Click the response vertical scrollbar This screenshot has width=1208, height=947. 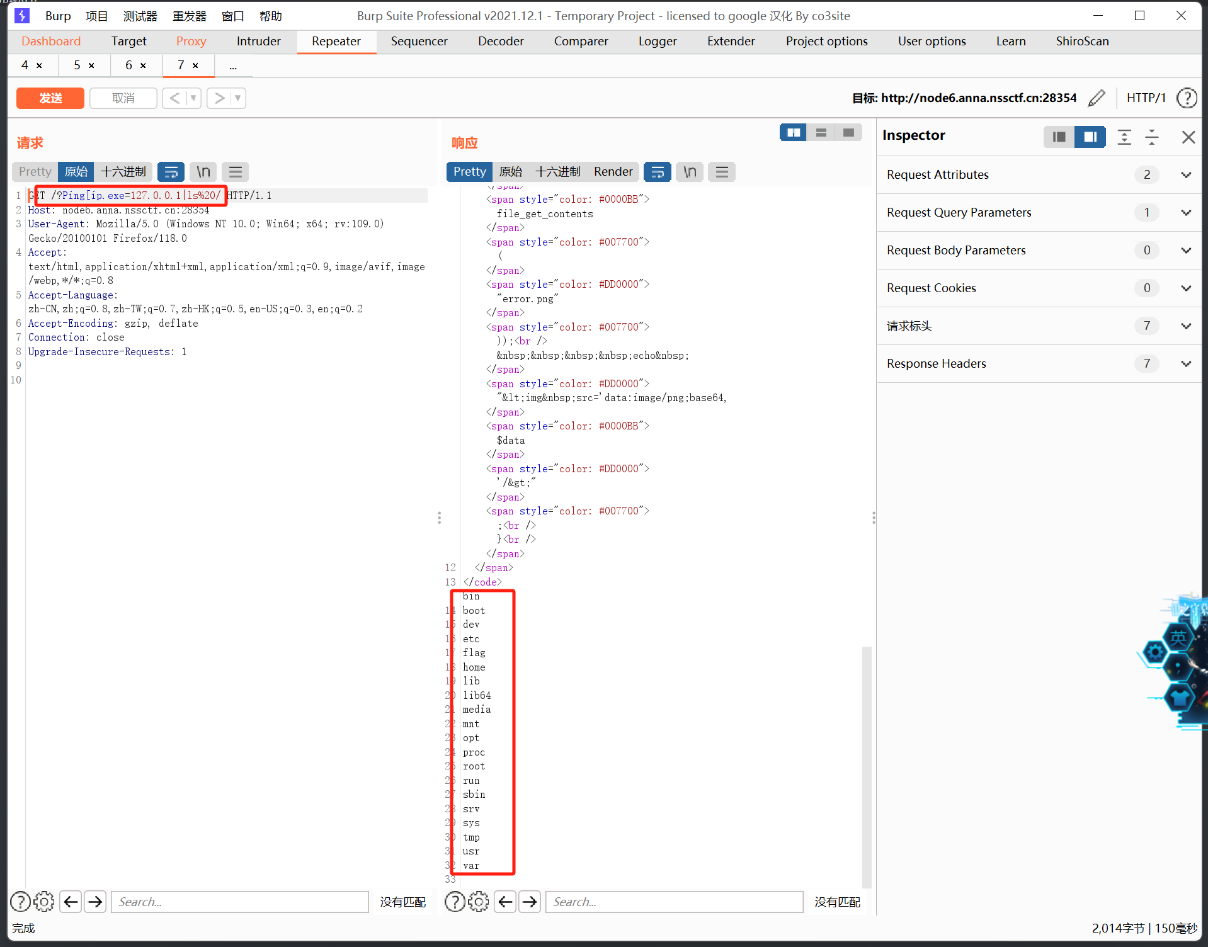[x=867, y=766]
